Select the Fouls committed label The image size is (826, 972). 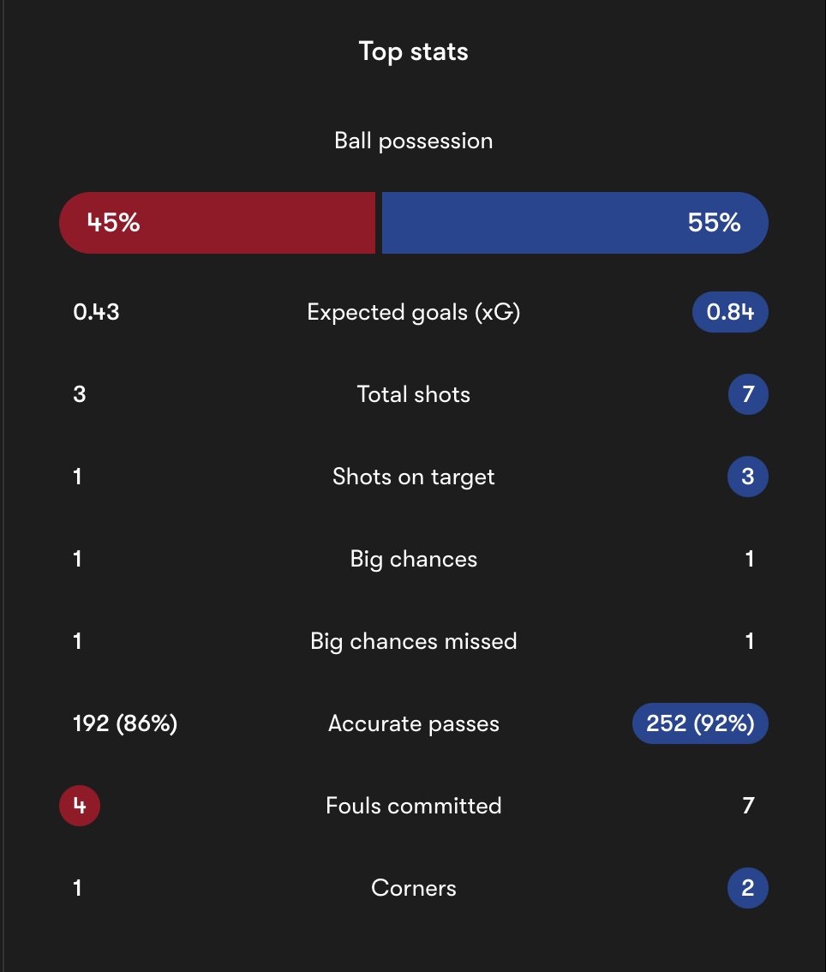tap(413, 806)
